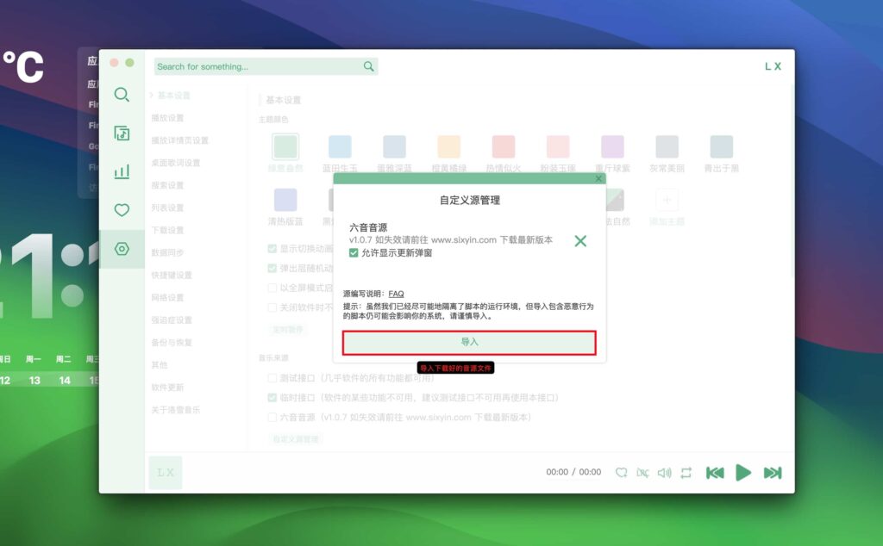The image size is (883, 546).
Task: Toggle desktop lyrics in the playback bar
Action: pyautogui.click(x=641, y=472)
